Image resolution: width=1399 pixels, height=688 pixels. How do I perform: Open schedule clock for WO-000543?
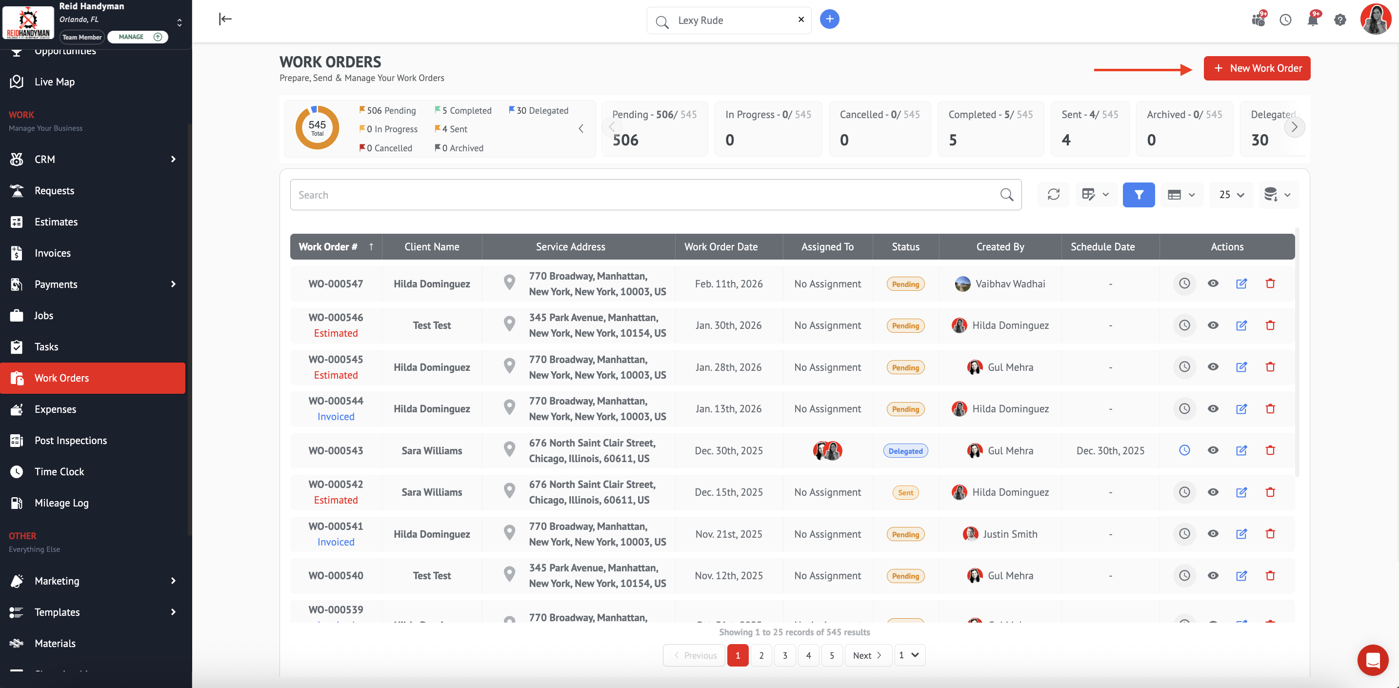1184,450
